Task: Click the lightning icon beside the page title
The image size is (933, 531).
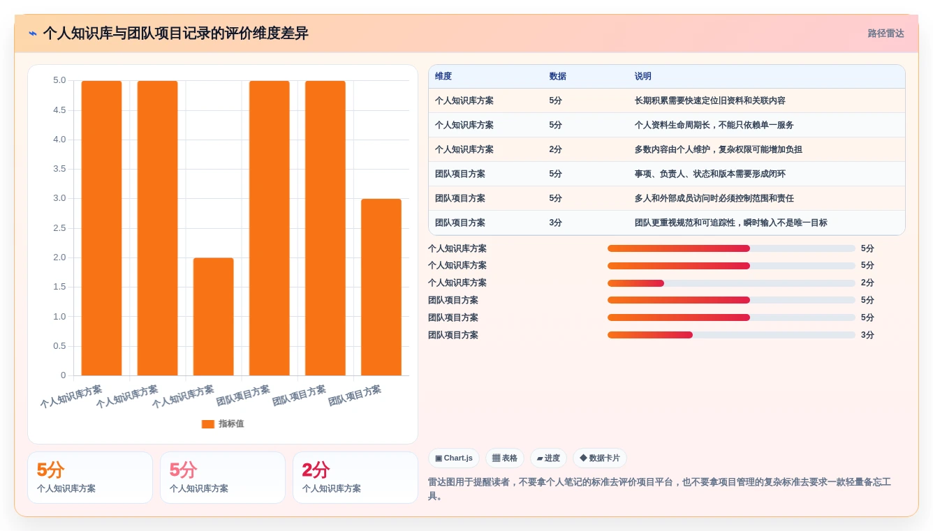Action: [33, 33]
